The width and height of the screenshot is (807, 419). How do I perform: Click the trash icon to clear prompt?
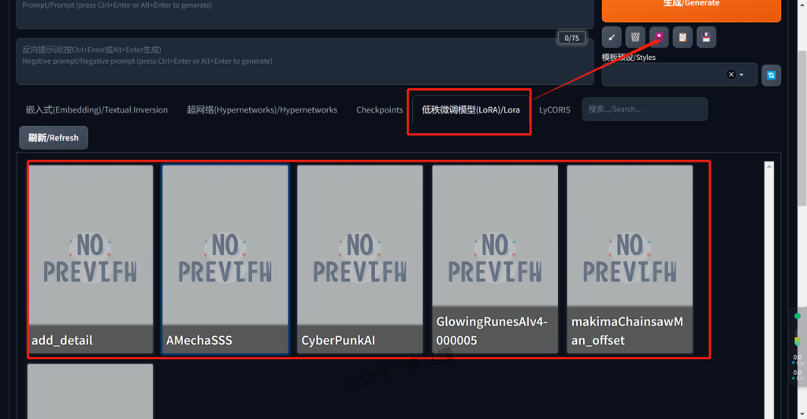pyautogui.click(x=635, y=37)
